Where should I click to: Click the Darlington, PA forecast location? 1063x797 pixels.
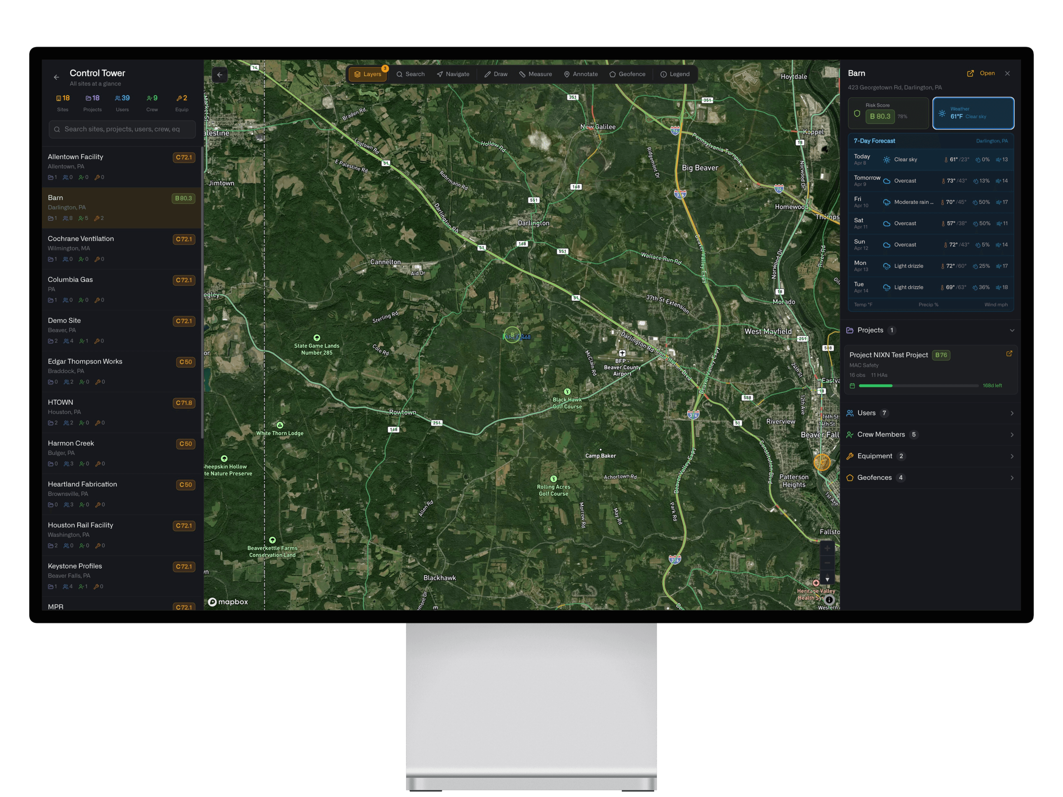992,141
